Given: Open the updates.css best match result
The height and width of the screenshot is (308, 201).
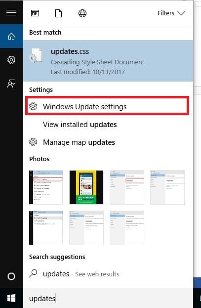Looking at the screenshot, I should pyautogui.click(x=108, y=61).
